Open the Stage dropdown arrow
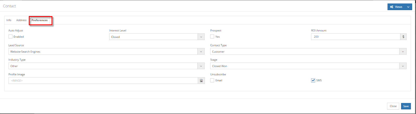The image size is (416, 114). [403, 66]
